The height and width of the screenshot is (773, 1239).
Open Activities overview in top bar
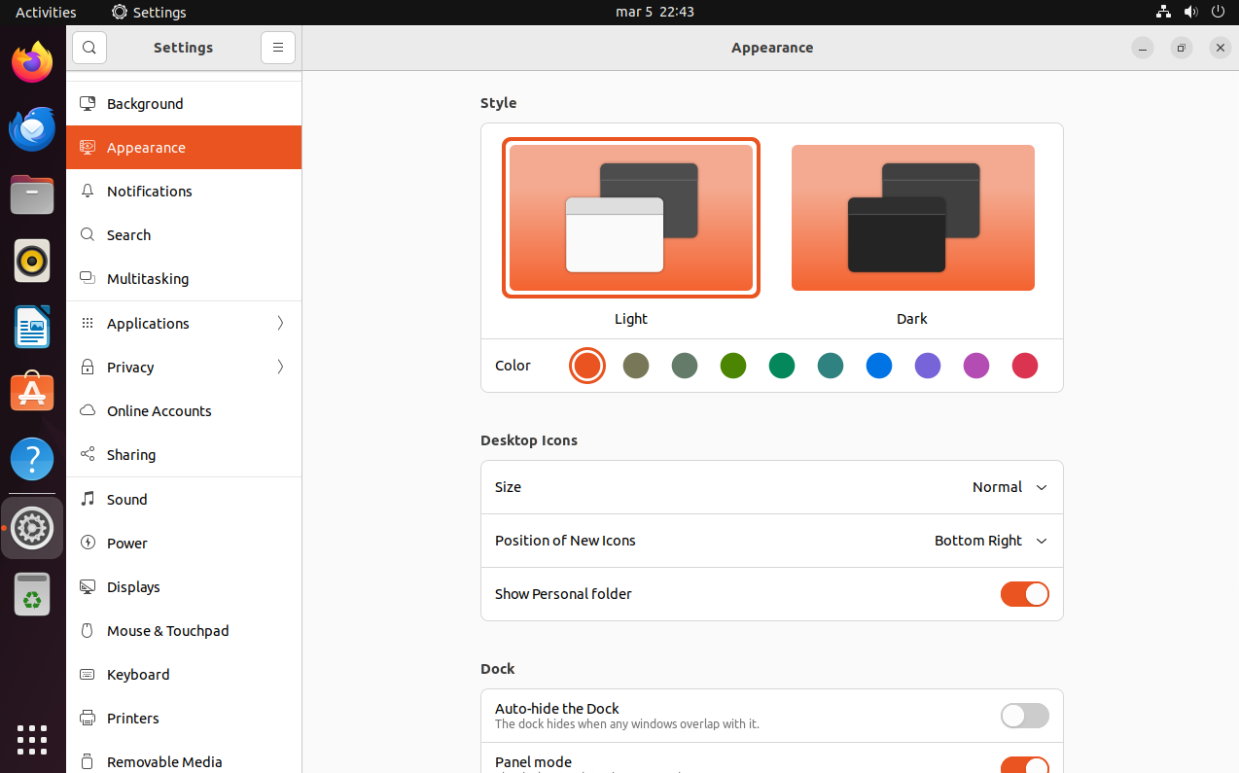46,12
